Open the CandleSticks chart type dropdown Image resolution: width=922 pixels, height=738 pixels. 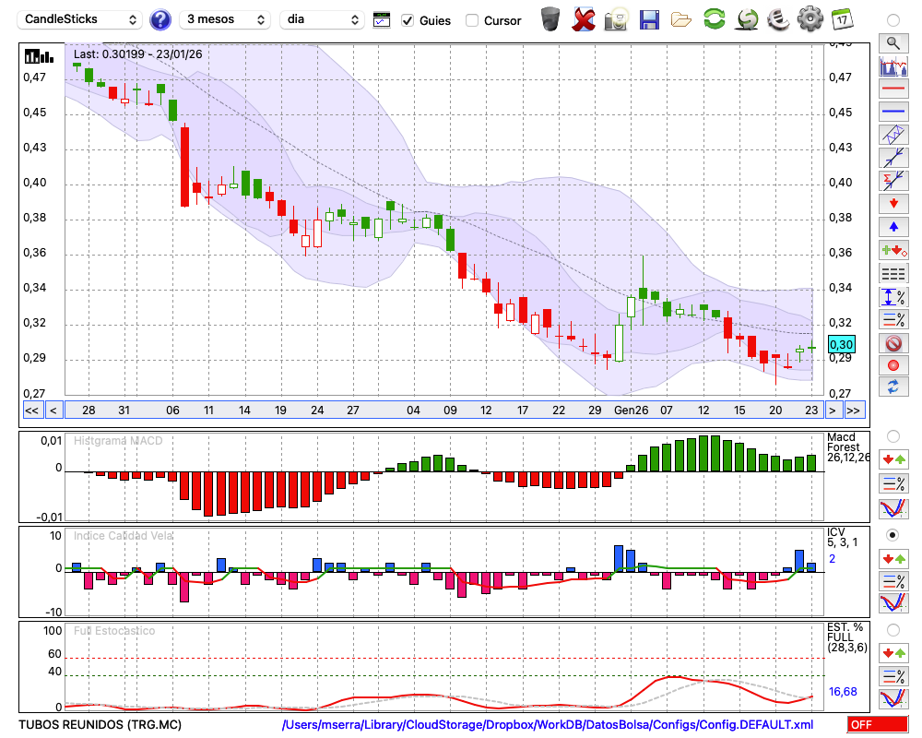80,20
